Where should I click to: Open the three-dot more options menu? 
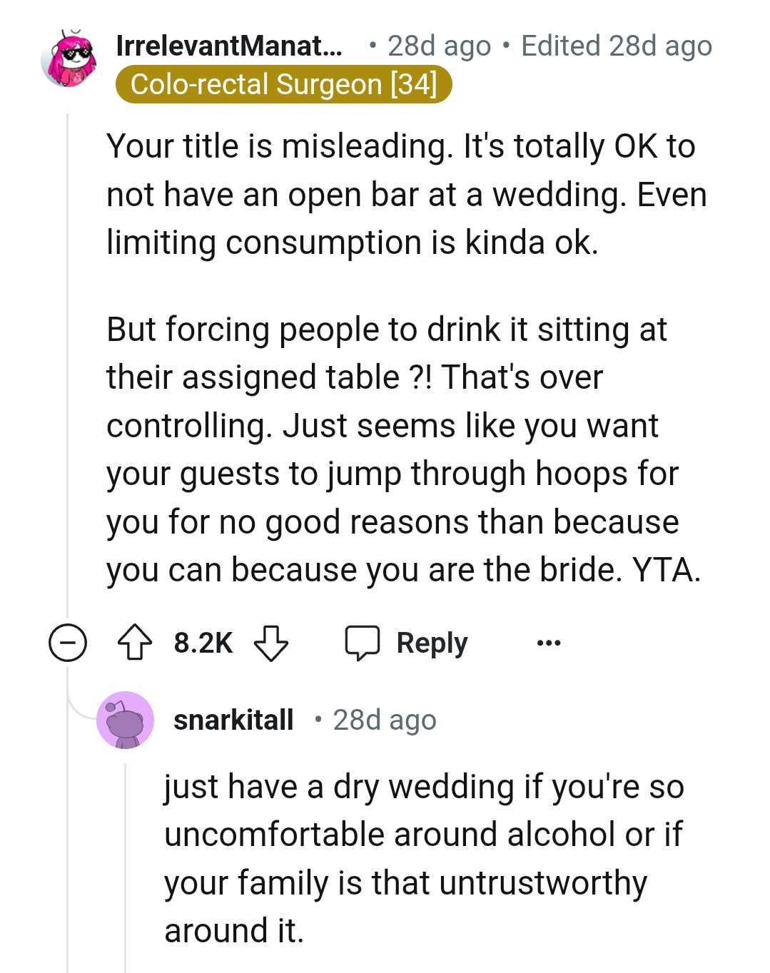(548, 643)
